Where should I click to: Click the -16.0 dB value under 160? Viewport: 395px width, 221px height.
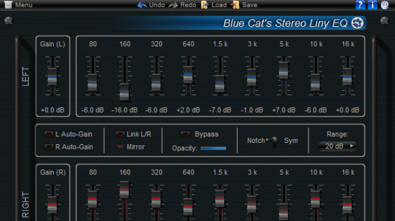tap(124, 110)
